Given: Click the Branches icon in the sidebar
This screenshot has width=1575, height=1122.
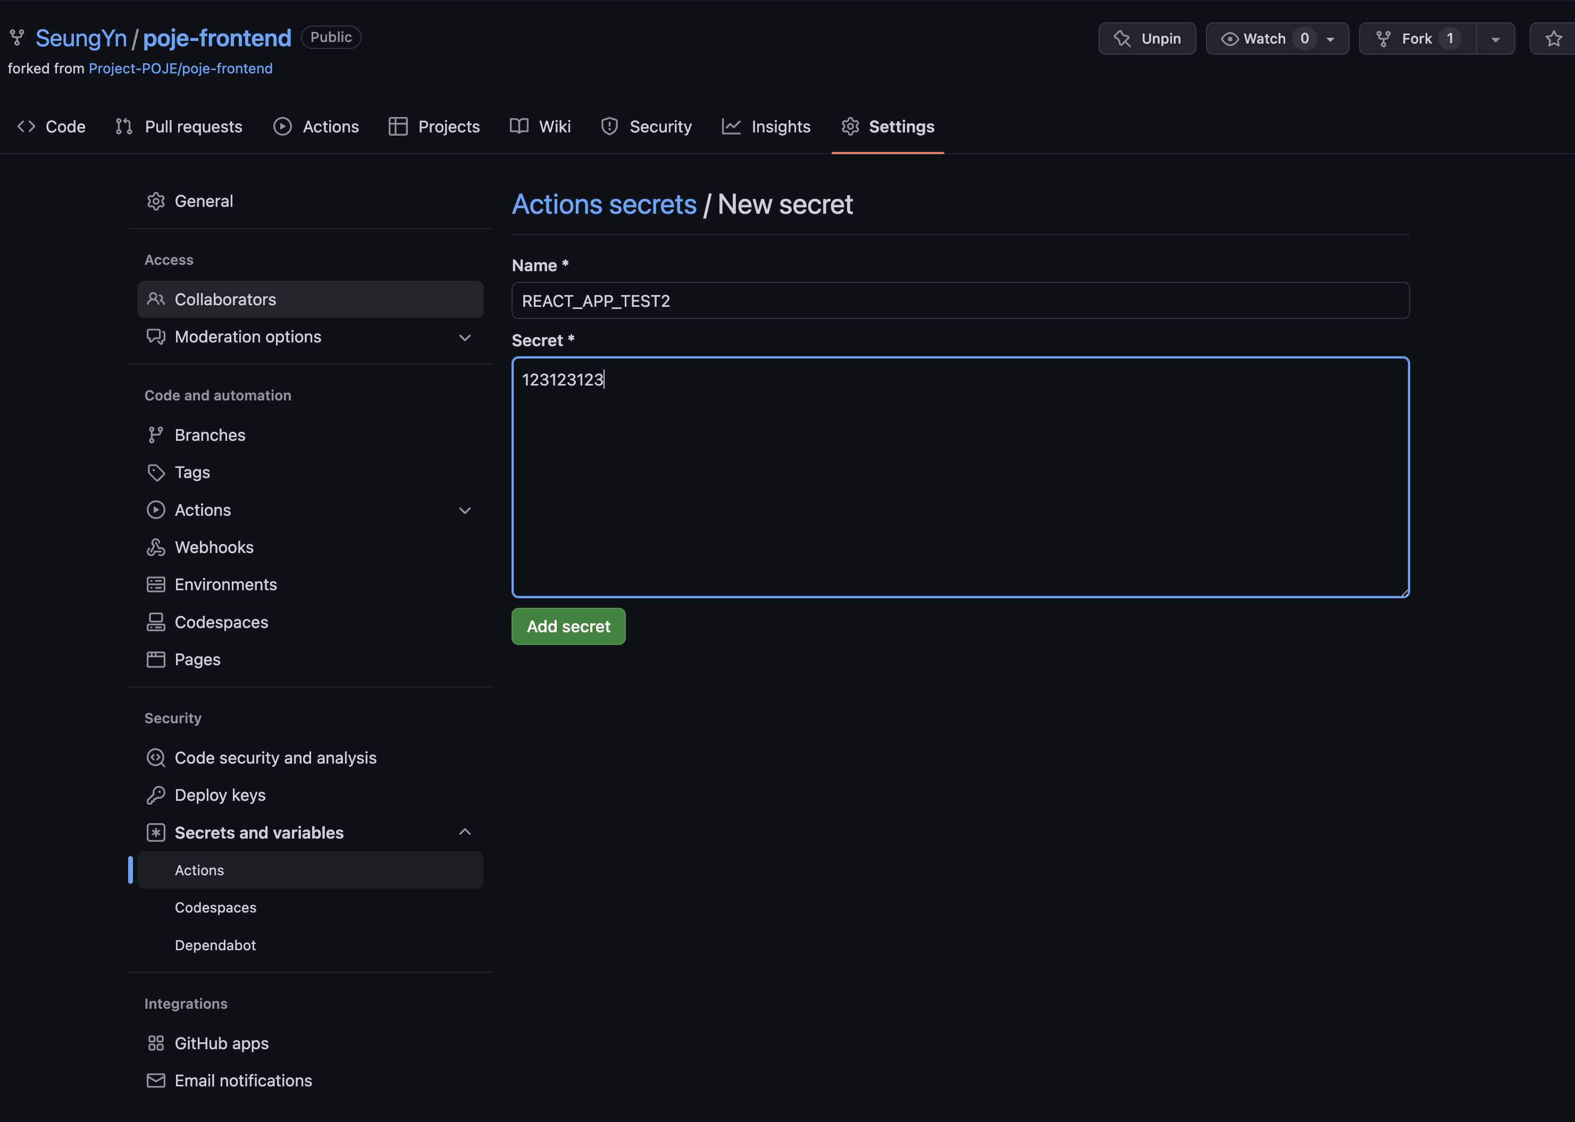Looking at the screenshot, I should click(x=156, y=434).
